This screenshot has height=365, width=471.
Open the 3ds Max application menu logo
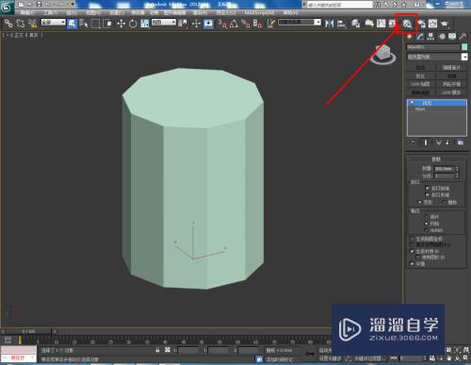pos(7,7)
